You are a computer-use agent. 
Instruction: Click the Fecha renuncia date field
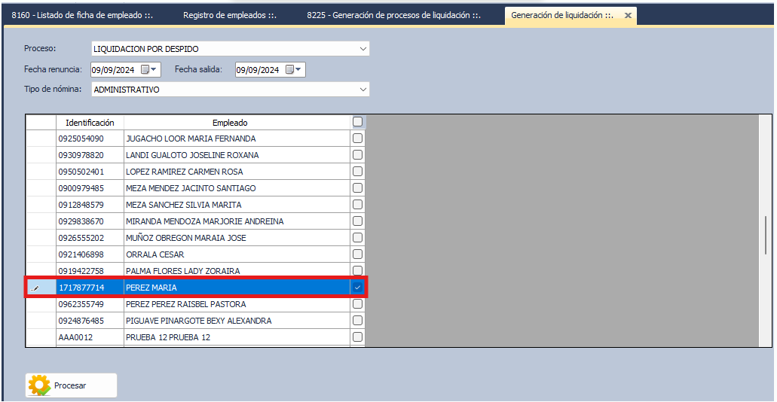coord(113,70)
